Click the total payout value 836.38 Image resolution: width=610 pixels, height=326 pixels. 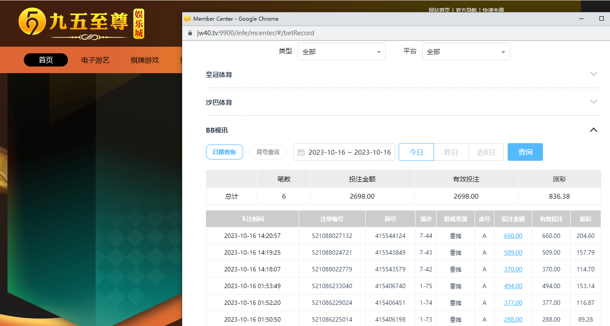point(559,196)
